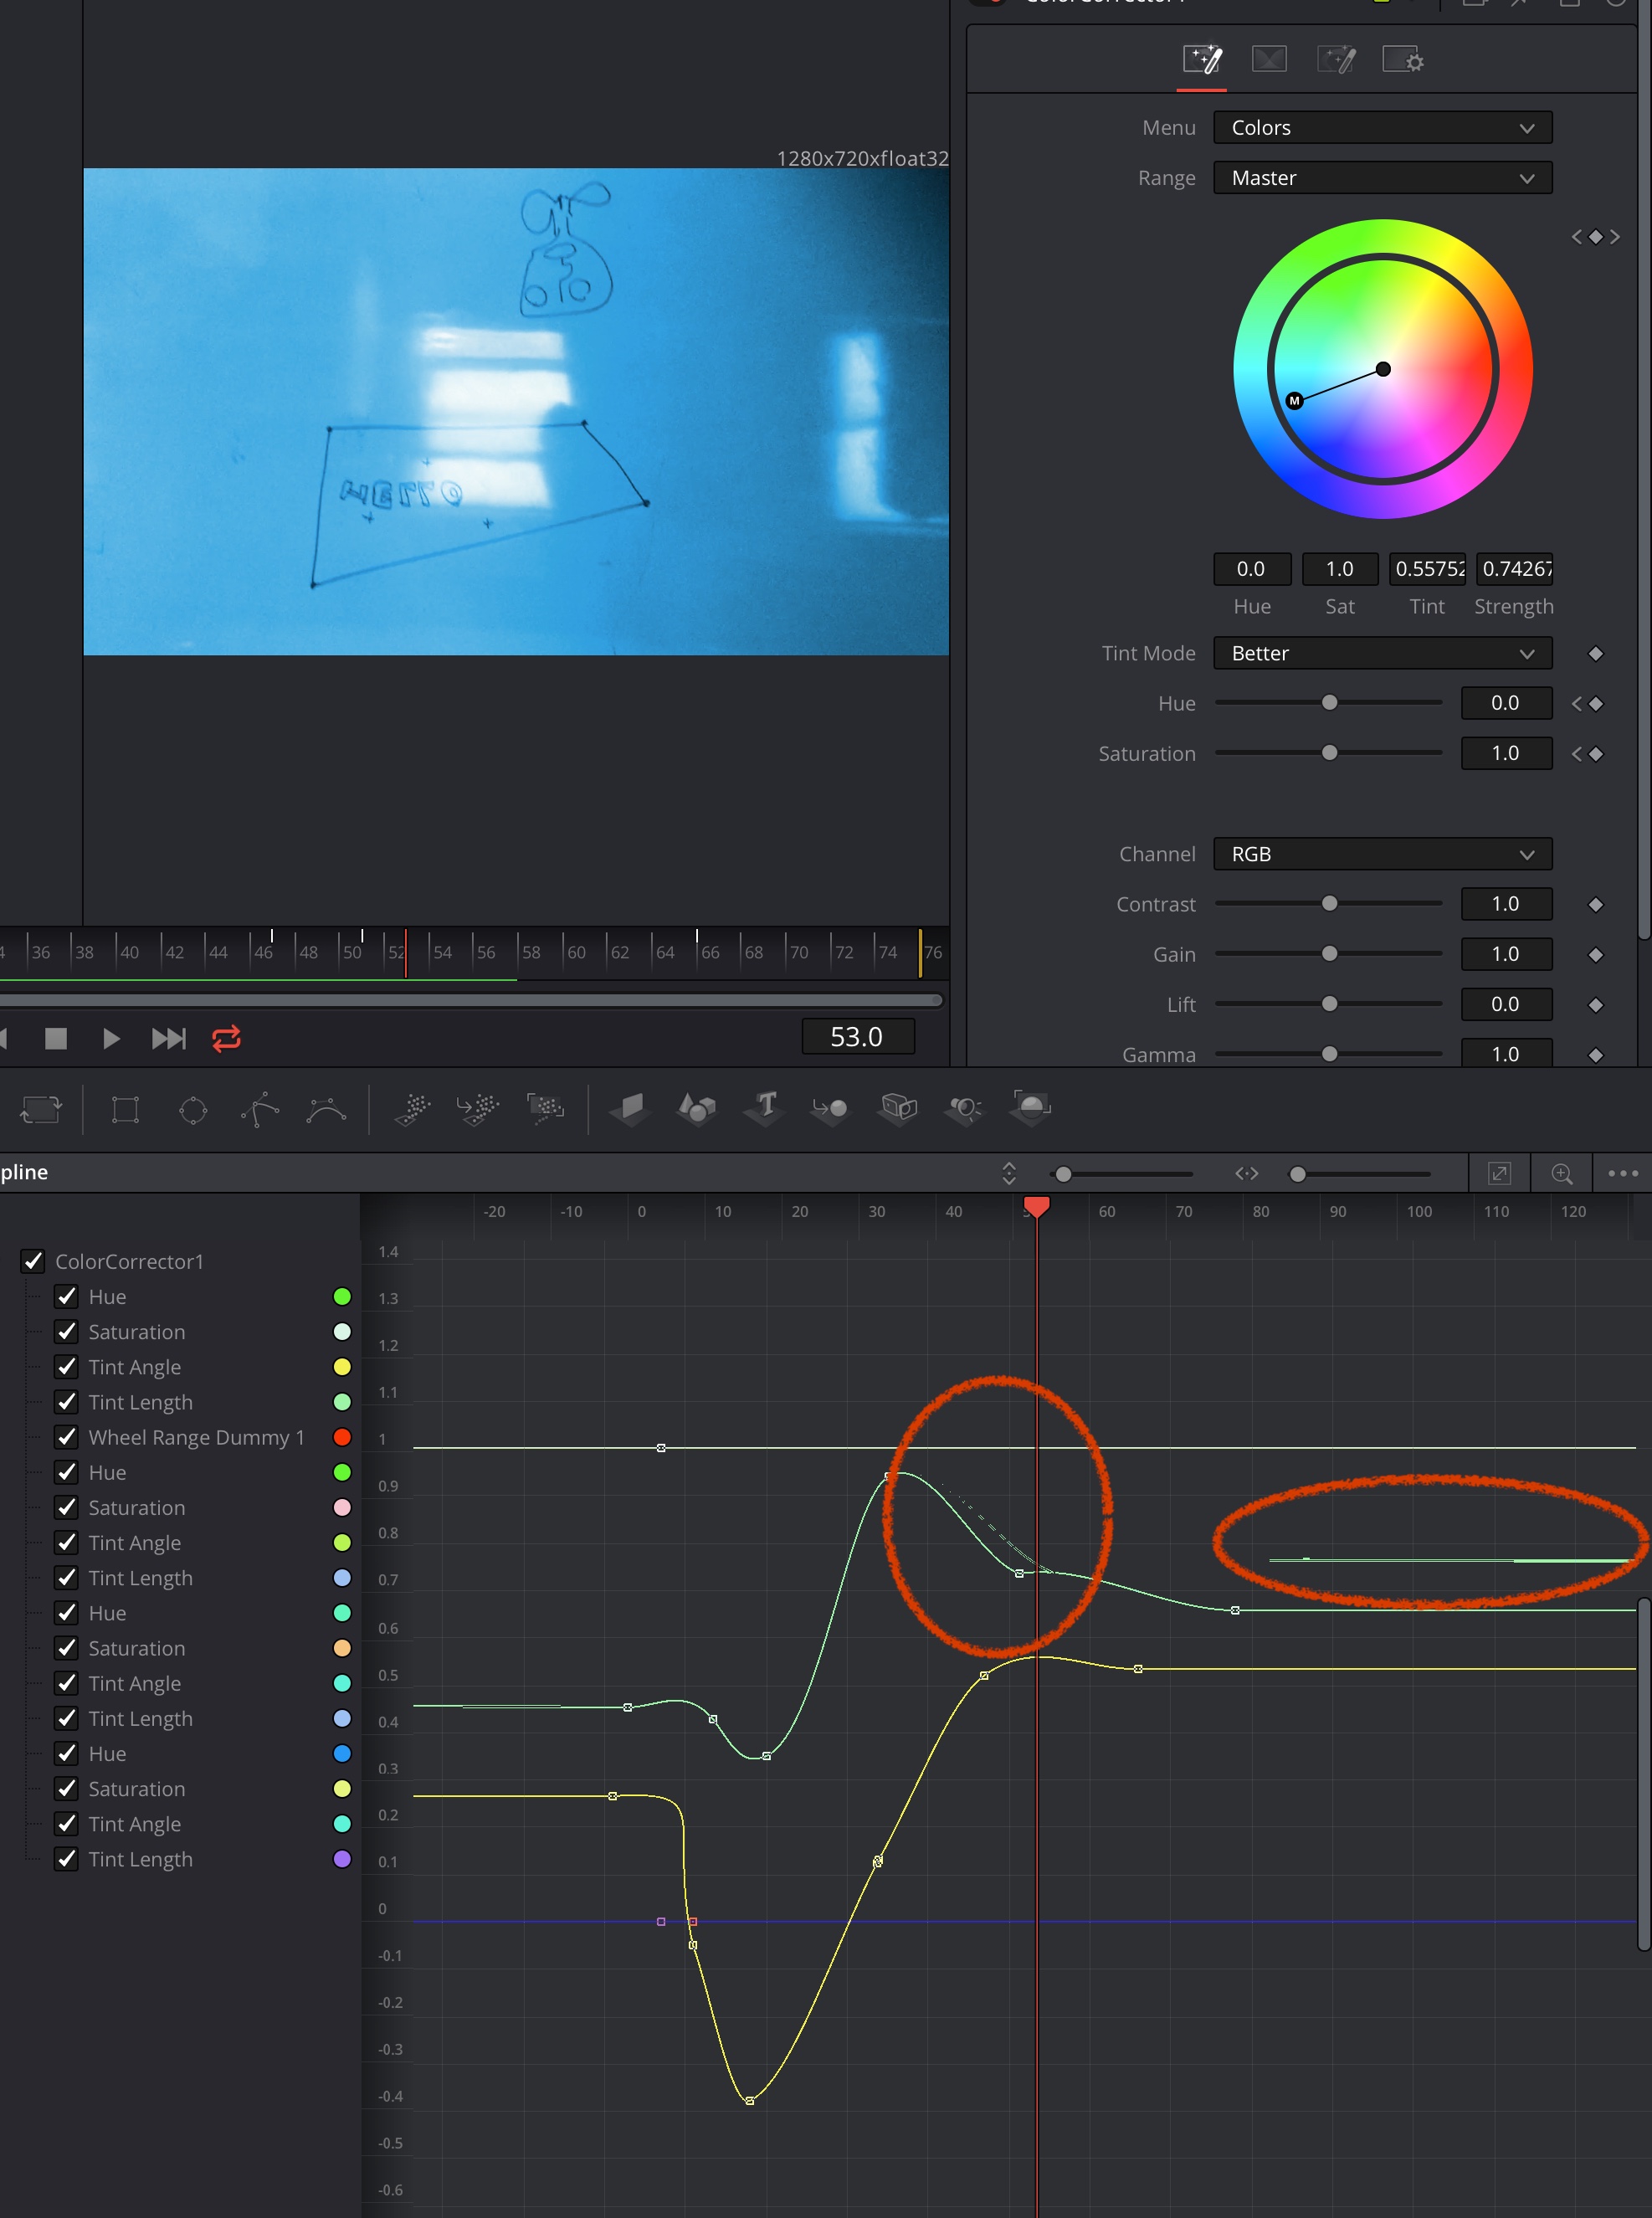Click the keyframe diamond for Lift

[x=1595, y=1004]
